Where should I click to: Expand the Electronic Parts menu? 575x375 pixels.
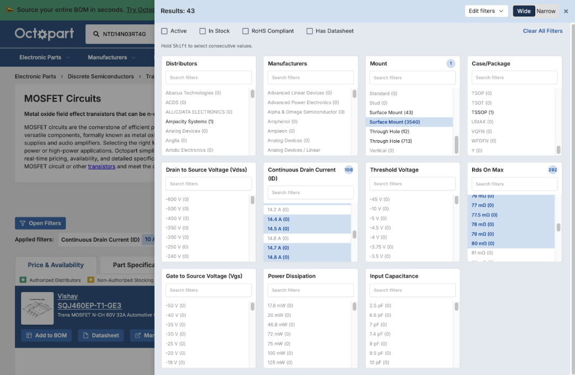click(45, 58)
